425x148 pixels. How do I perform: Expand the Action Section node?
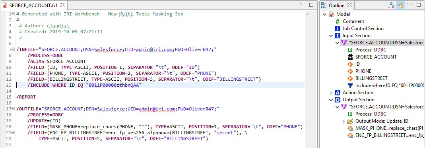click(x=331, y=93)
